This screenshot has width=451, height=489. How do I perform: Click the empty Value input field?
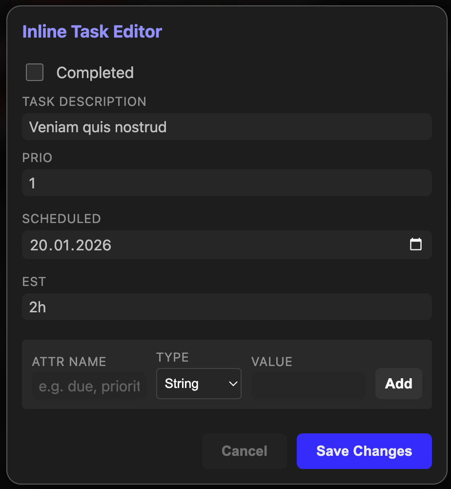coord(308,386)
